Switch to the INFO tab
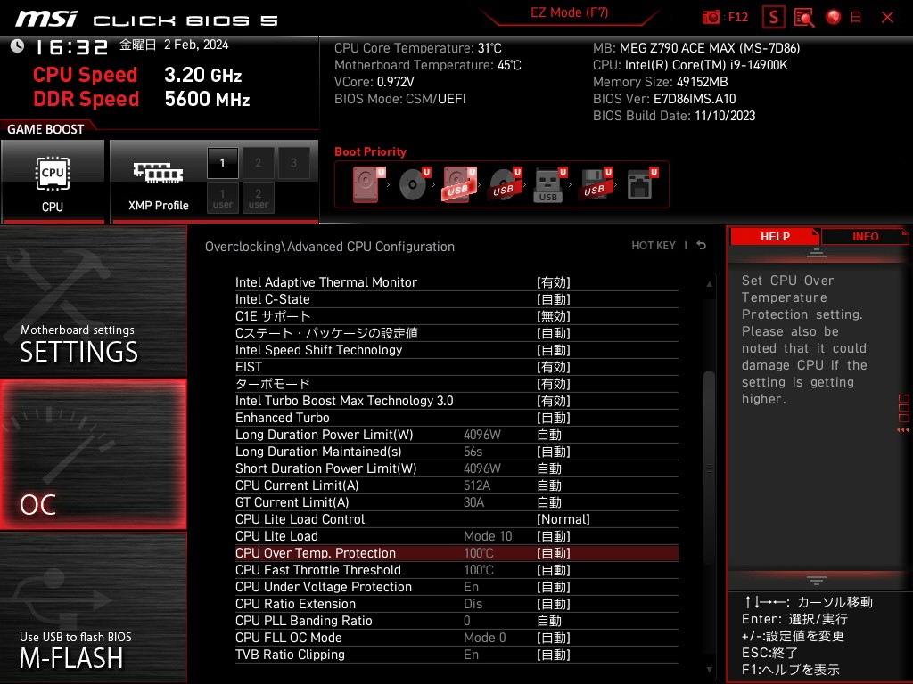 (865, 237)
